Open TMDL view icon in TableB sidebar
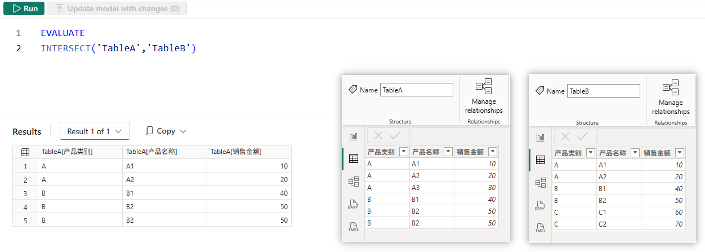Viewport: 705px width, 252px height. pyautogui.click(x=541, y=228)
